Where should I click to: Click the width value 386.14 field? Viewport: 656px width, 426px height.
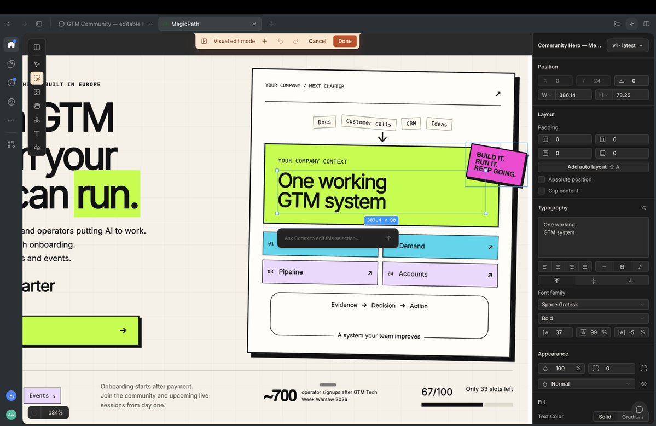click(573, 95)
